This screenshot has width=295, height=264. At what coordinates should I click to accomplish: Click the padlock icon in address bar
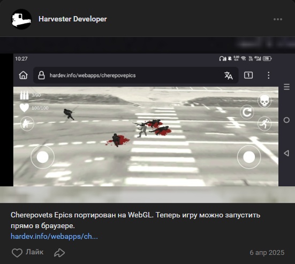coord(41,76)
